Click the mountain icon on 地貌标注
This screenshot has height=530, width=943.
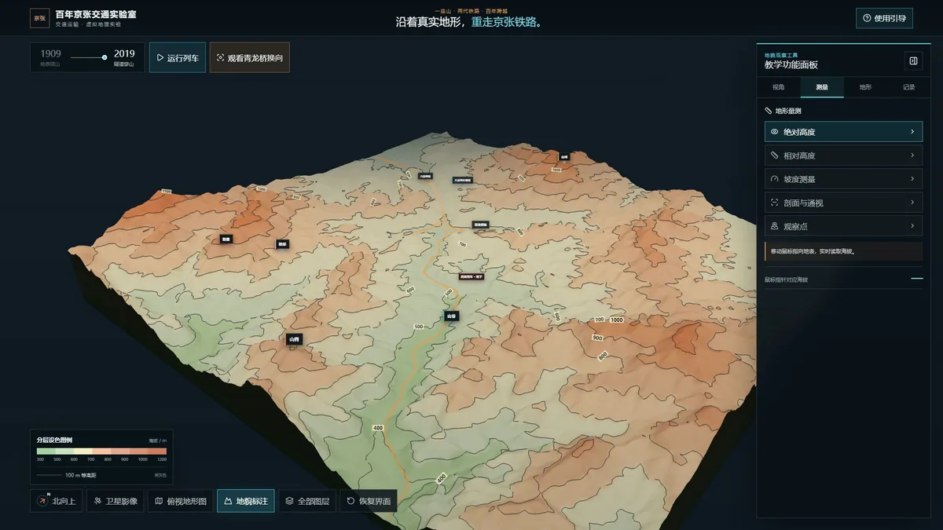click(229, 501)
